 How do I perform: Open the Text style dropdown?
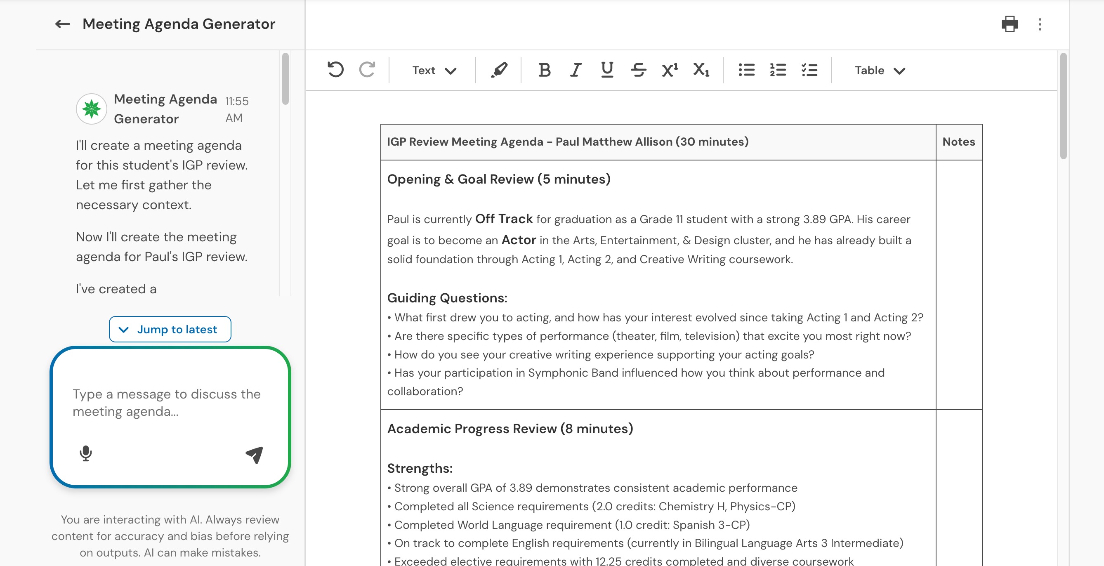[x=434, y=70]
